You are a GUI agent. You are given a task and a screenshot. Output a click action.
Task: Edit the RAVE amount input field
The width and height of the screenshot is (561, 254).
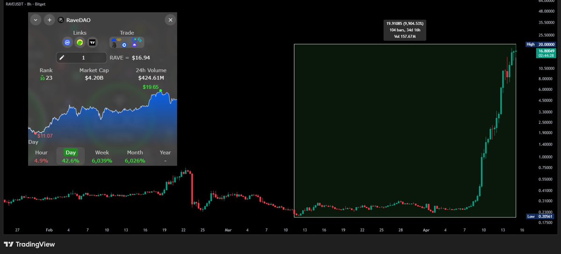point(81,58)
